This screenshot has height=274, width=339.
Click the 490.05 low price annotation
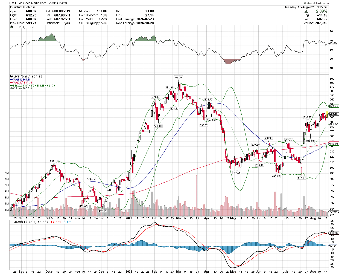click(276, 177)
